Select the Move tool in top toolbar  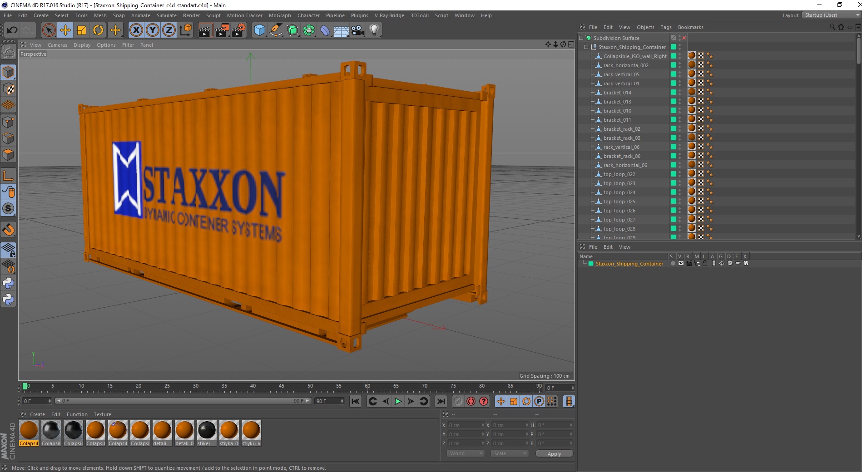[x=65, y=30]
